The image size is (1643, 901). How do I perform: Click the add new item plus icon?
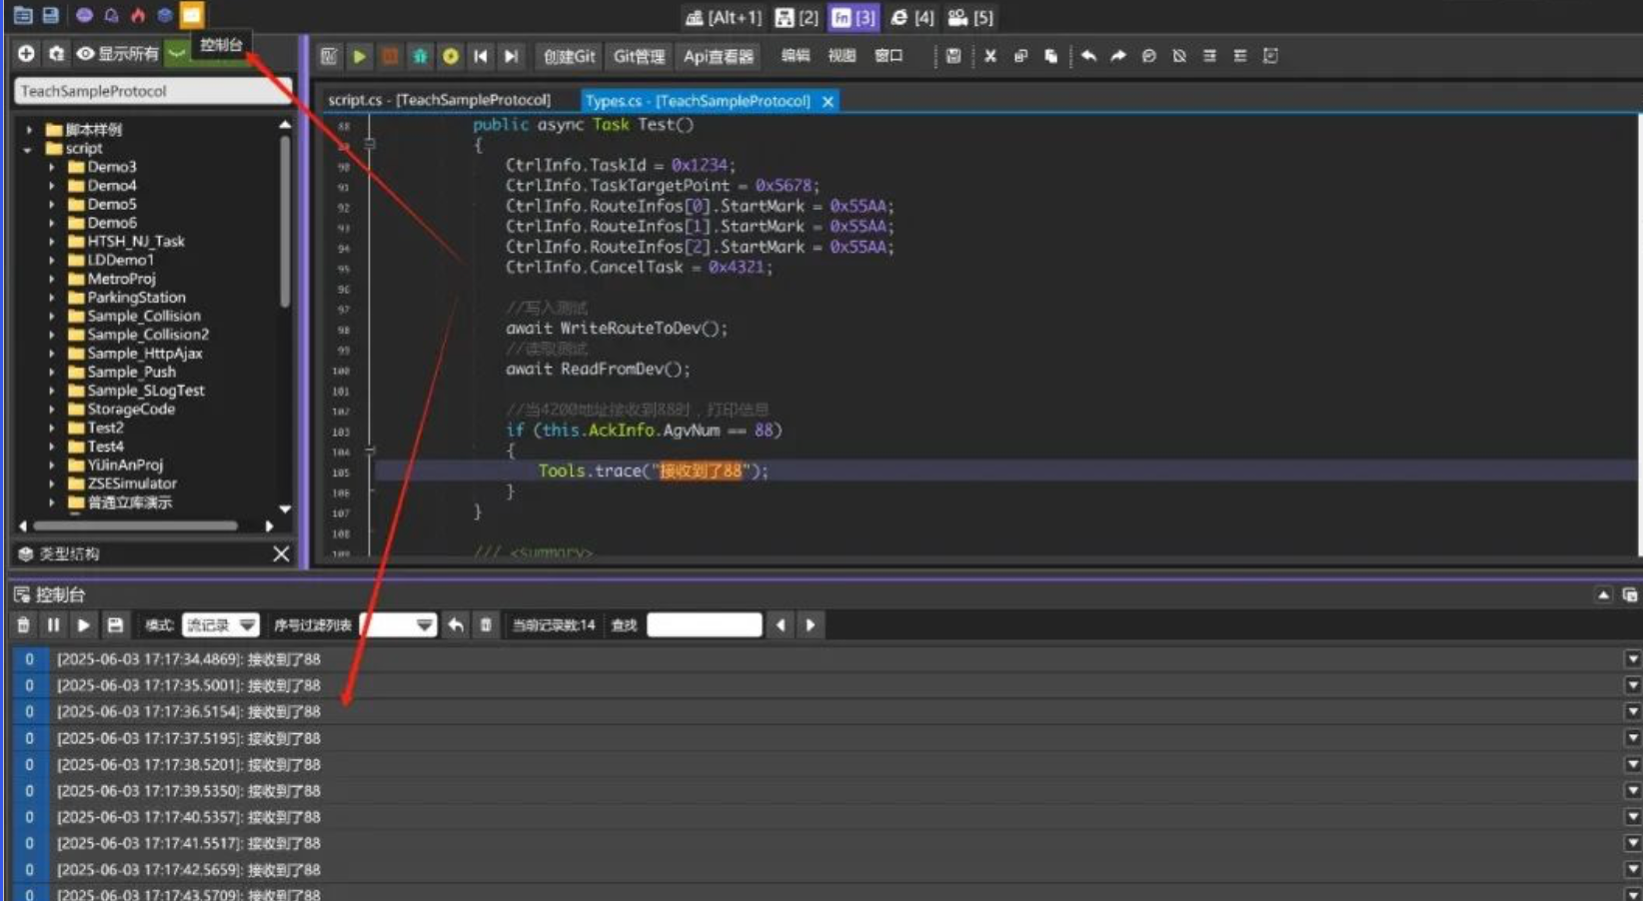click(27, 53)
